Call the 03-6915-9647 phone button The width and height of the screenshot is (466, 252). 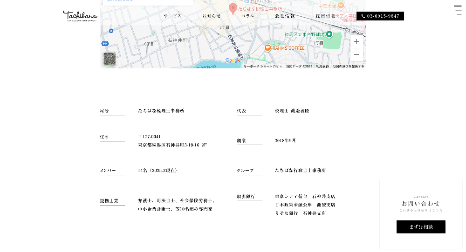pyautogui.click(x=380, y=16)
